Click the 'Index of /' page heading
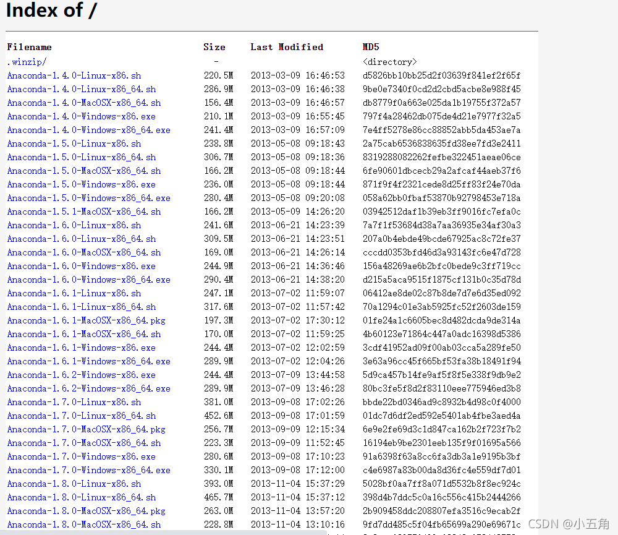 click(51, 10)
